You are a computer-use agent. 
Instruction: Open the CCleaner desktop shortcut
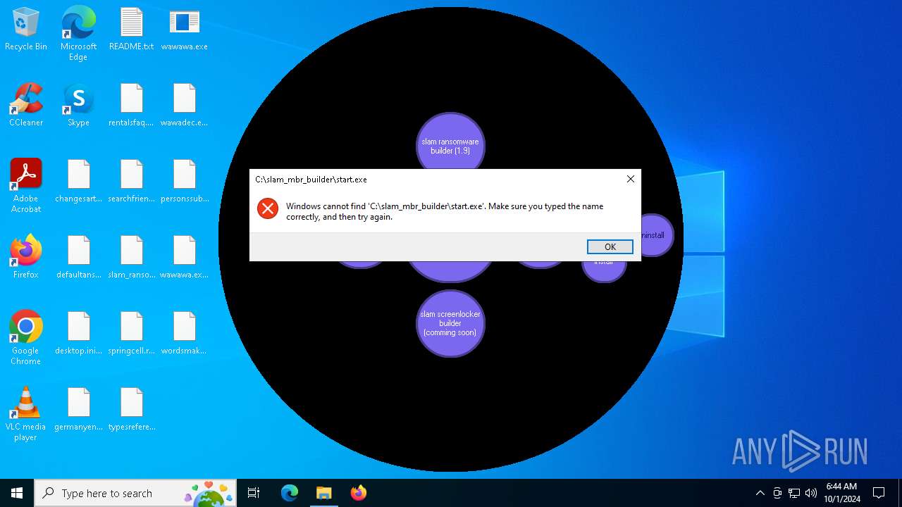(26, 106)
